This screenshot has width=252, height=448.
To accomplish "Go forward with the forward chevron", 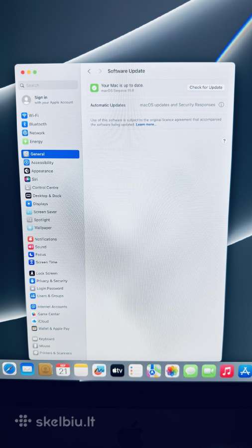I will [100, 71].
